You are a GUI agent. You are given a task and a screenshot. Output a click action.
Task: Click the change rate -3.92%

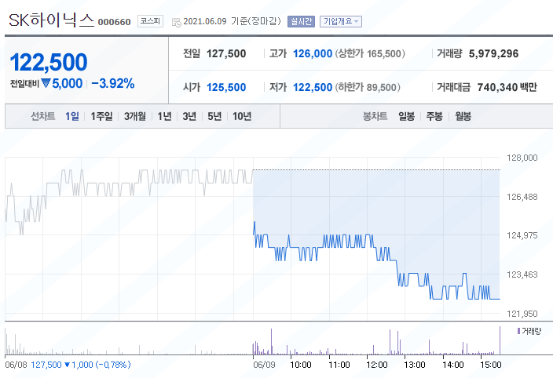[113, 84]
